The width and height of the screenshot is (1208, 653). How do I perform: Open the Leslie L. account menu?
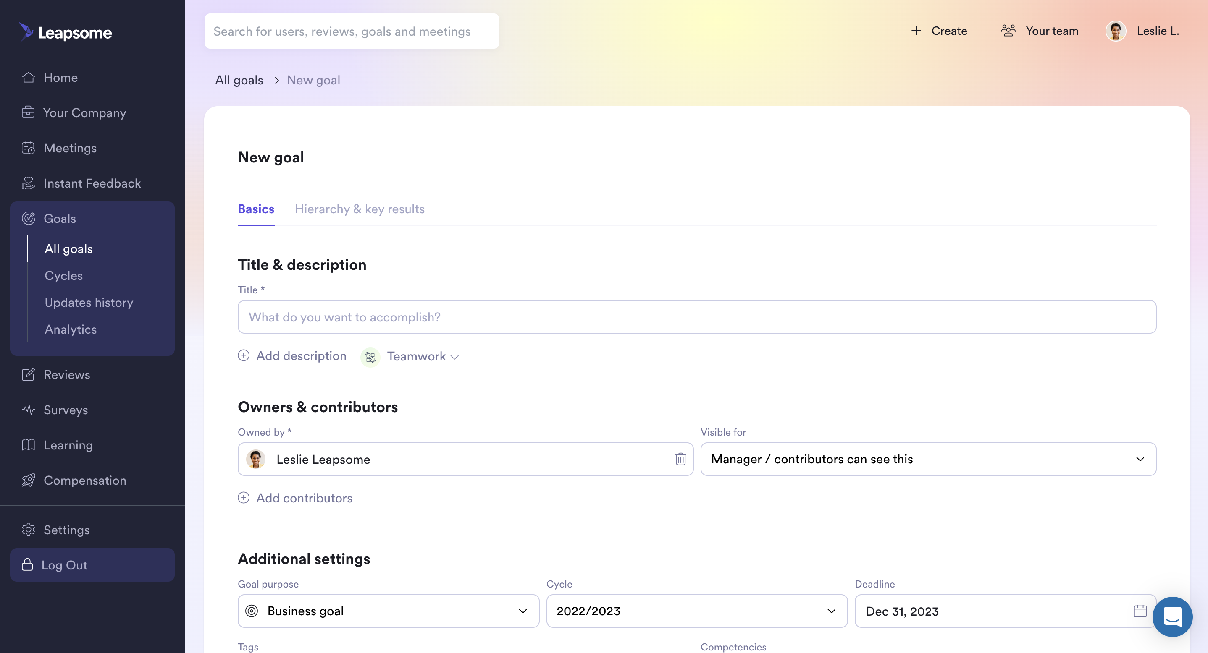(x=1142, y=31)
